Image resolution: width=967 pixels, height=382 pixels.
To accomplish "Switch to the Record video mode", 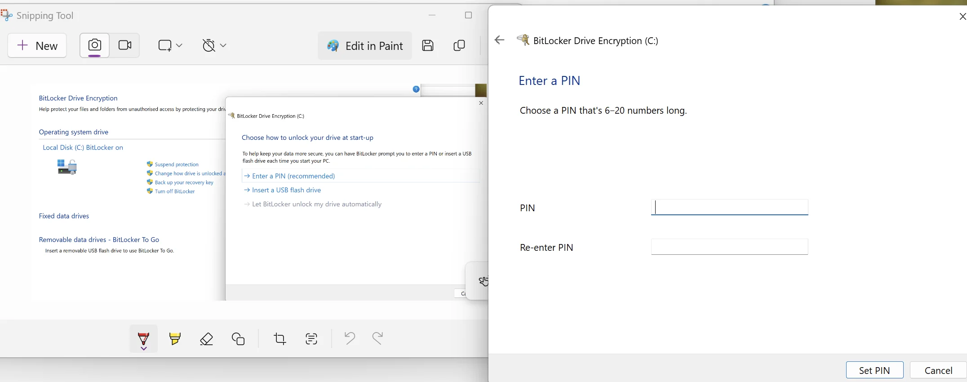I will [125, 45].
